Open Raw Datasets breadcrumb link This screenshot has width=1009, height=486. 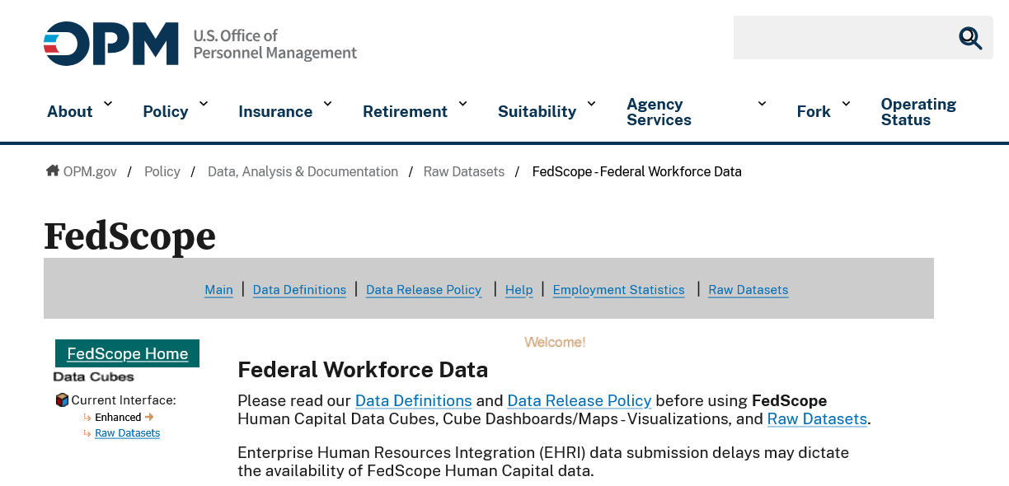(x=464, y=171)
